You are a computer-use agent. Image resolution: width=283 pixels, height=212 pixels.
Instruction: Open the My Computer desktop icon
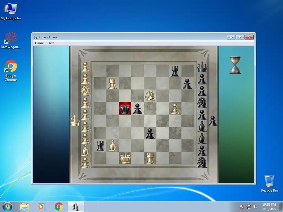tap(11, 11)
